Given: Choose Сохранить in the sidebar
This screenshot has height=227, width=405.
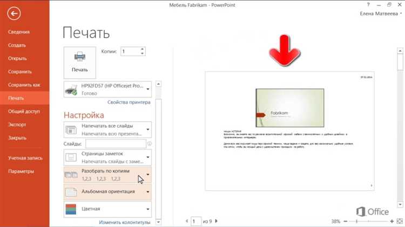Looking at the screenshot, I should (20, 72).
